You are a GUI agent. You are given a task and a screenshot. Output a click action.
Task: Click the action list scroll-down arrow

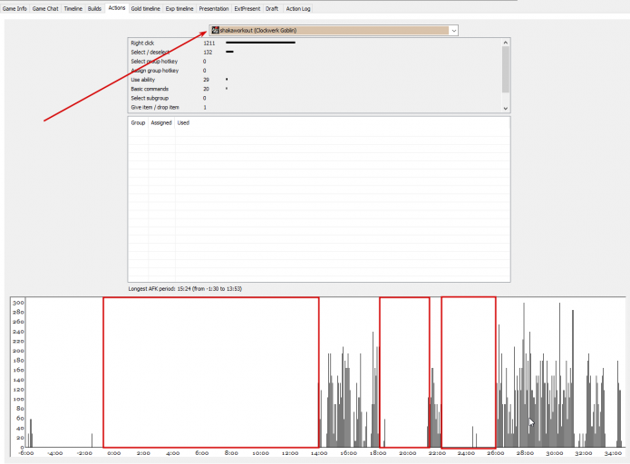506,108
